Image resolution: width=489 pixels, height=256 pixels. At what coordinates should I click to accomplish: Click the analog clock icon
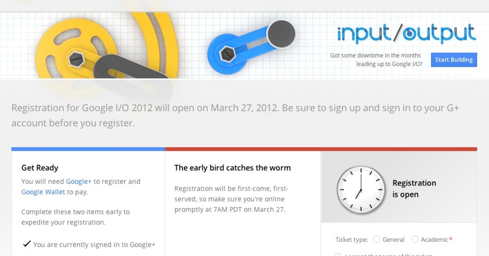click(x=360, y=190)
